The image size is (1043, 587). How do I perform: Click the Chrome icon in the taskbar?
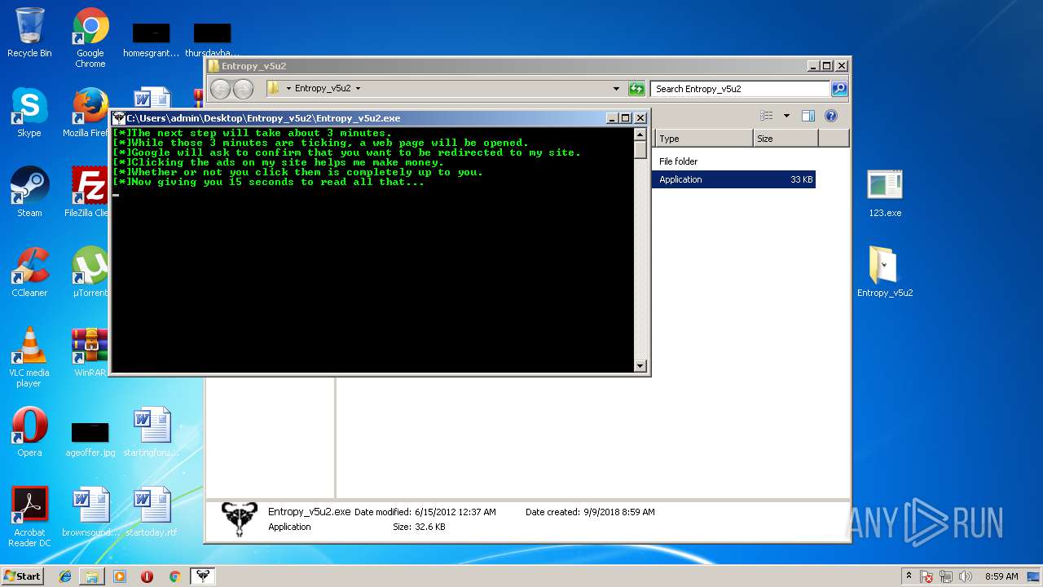pyautogui.click(x=174, y=576)
